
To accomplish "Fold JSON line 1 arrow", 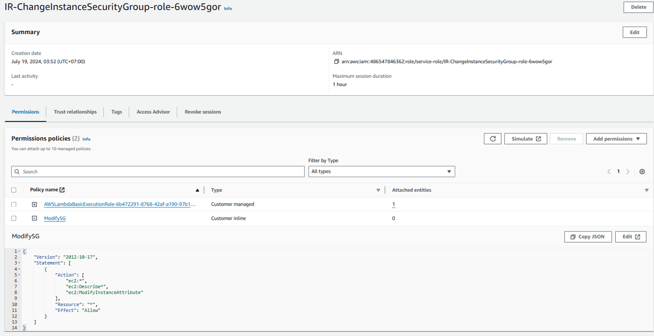I will coord(19,251).
